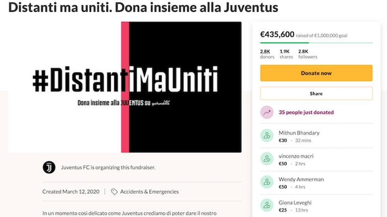The width and height of the screenshot is (387, 217).
Task: Select donor name Mithun Bhandary
Action: tap(299, 133)
